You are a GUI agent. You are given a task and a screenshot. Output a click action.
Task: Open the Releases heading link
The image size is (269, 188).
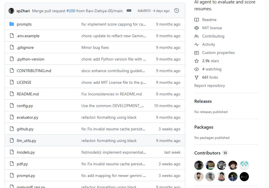point(203,101)
